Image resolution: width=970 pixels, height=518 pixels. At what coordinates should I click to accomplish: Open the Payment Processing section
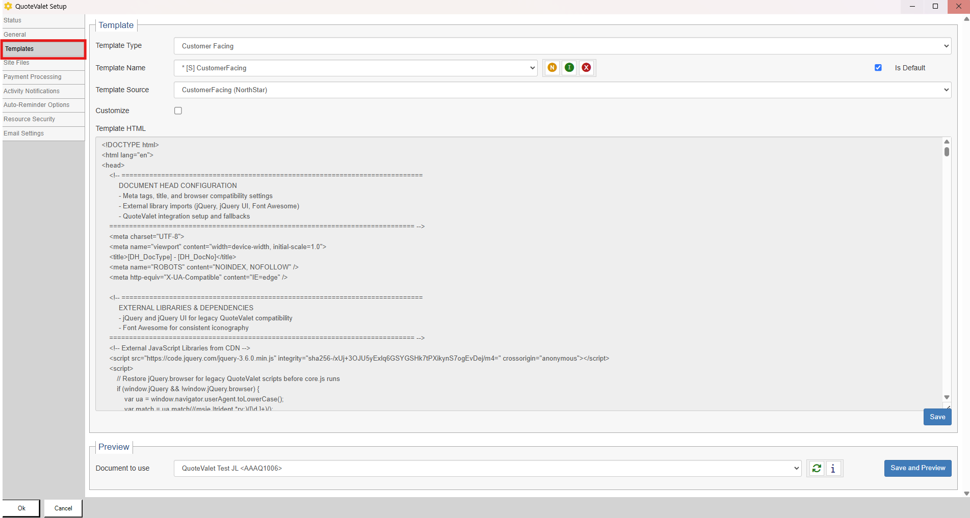coord(43,77)
